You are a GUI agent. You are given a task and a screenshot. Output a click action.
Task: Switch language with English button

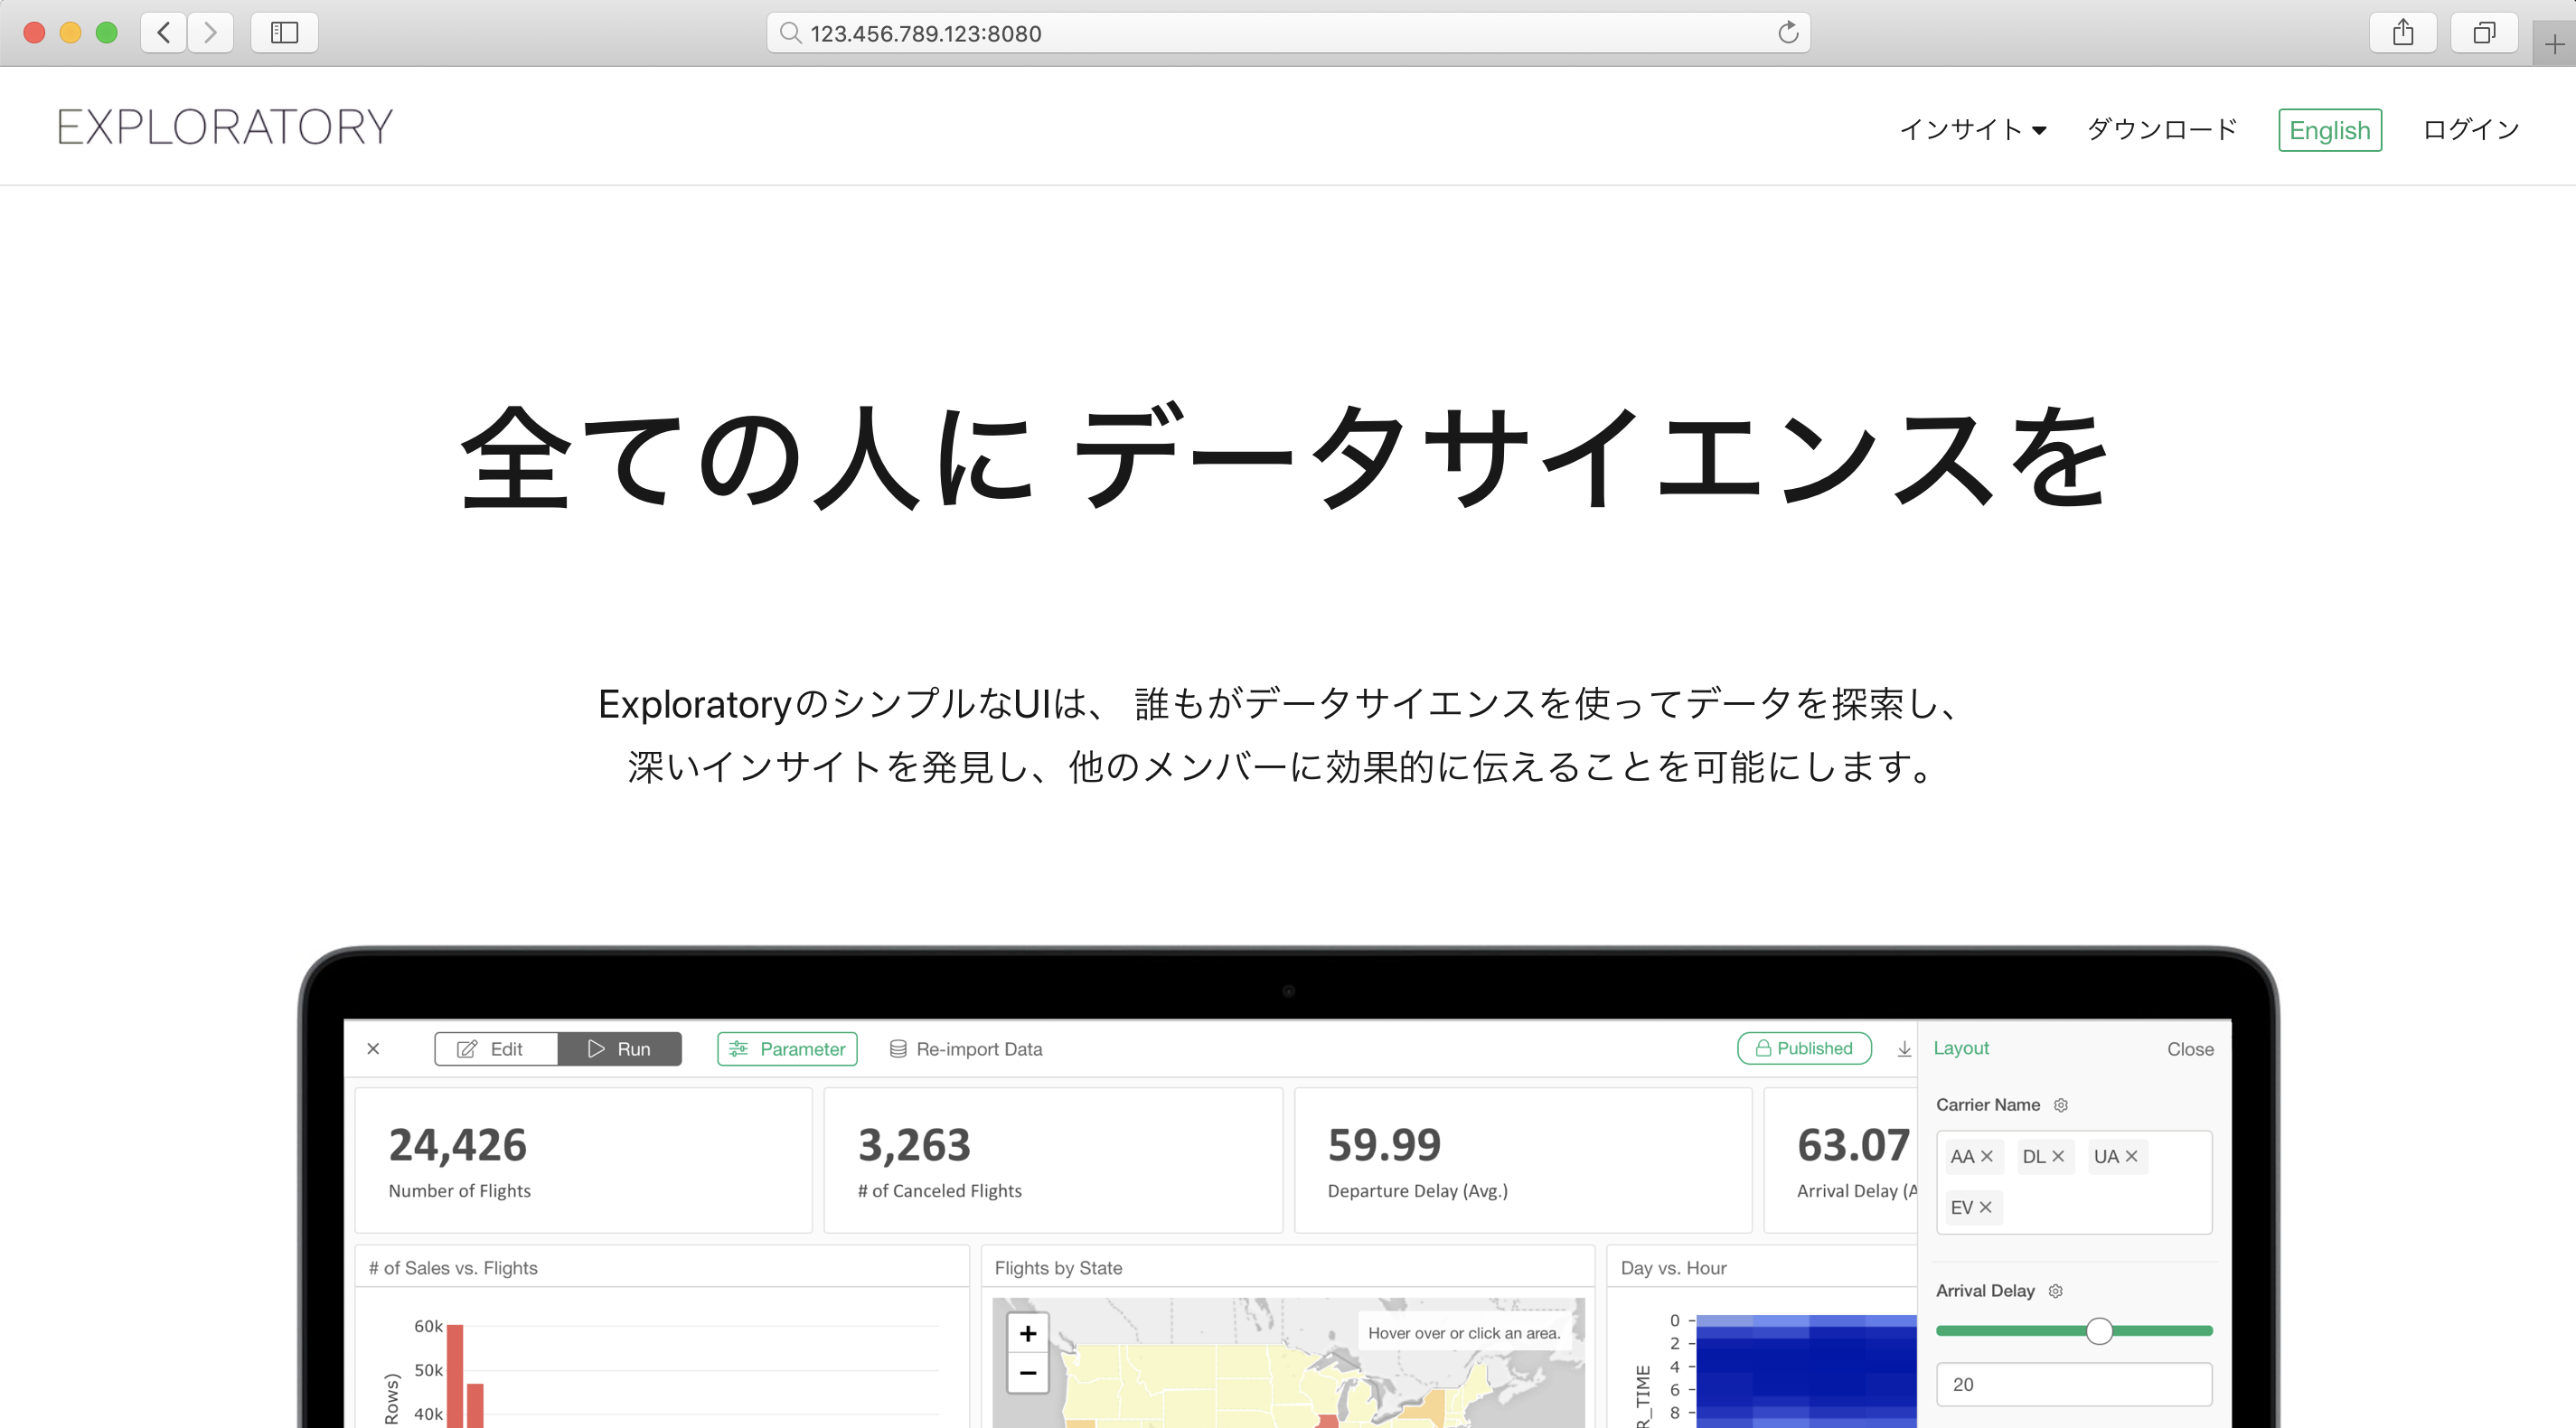click(x=2330, y=130)
